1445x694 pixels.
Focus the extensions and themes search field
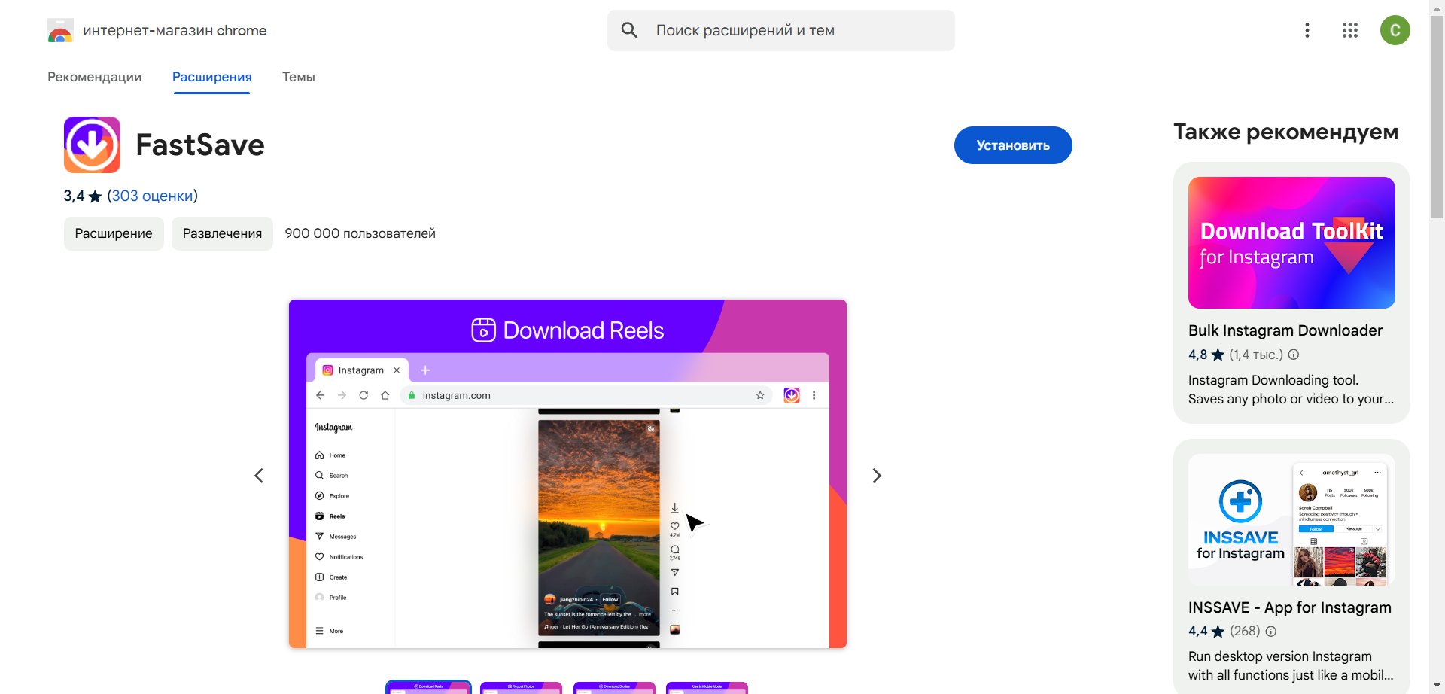[781, 30]
